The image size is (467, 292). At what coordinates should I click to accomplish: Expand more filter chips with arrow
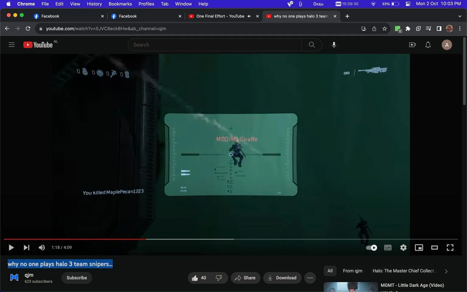click(x=446, y=271)
